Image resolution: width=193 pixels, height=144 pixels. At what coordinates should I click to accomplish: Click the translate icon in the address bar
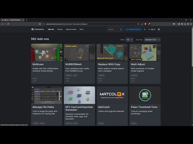138,24
